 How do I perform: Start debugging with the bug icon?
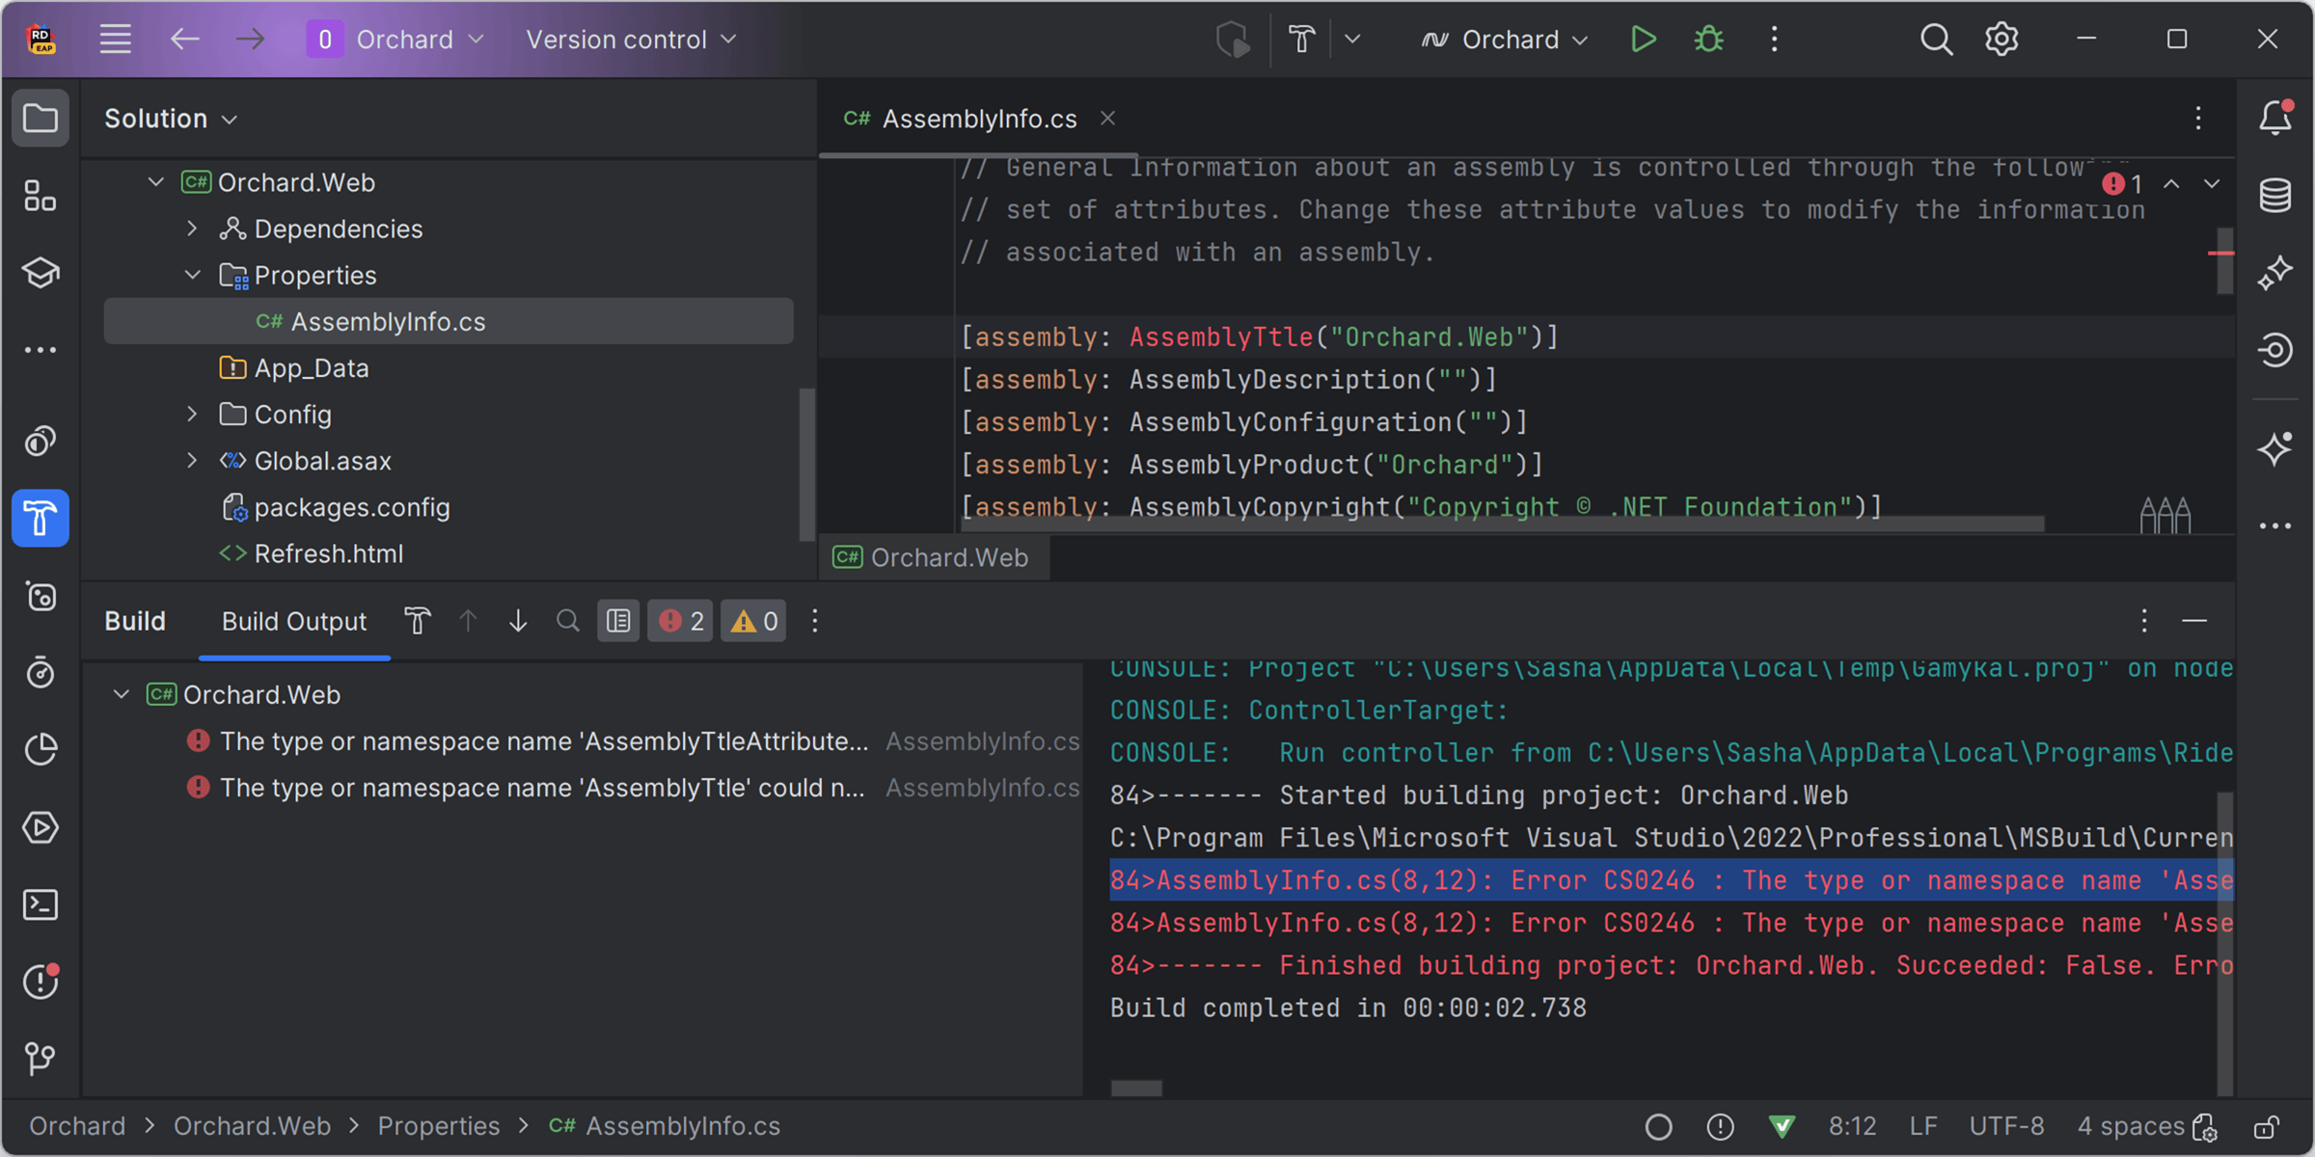point(1708,40)
